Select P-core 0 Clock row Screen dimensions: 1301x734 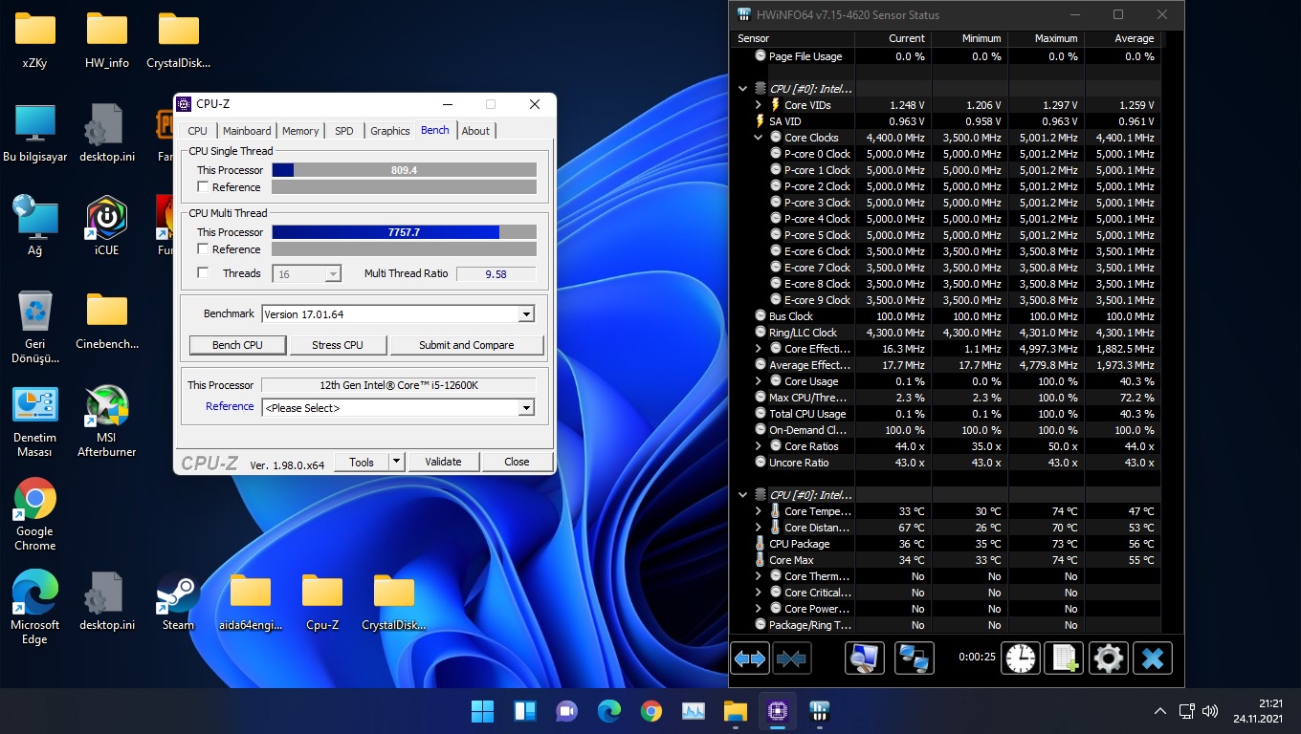944,154
